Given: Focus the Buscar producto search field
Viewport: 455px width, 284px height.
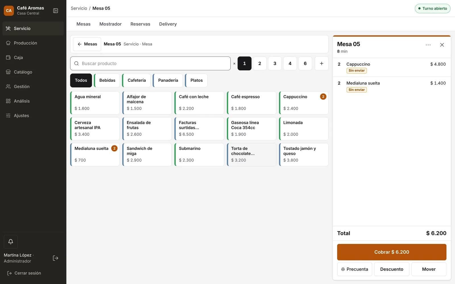Looking at the screenshot, I should click(x=150, y=63).
